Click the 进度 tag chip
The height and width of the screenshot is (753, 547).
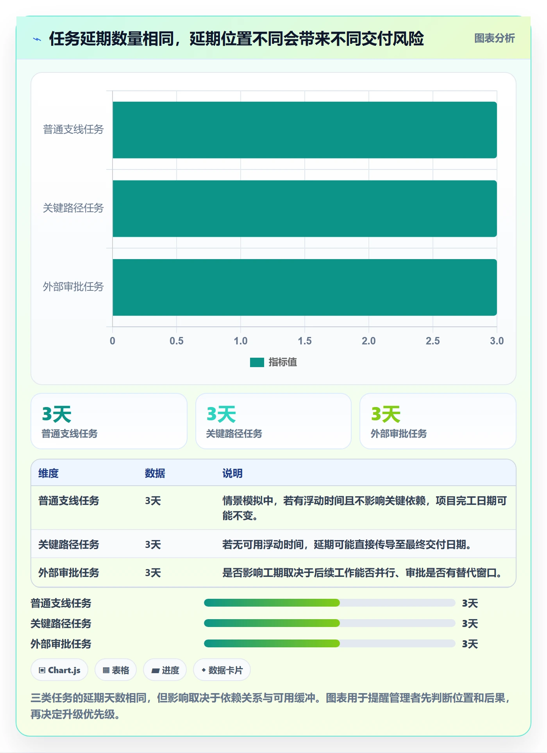point(165,670)
